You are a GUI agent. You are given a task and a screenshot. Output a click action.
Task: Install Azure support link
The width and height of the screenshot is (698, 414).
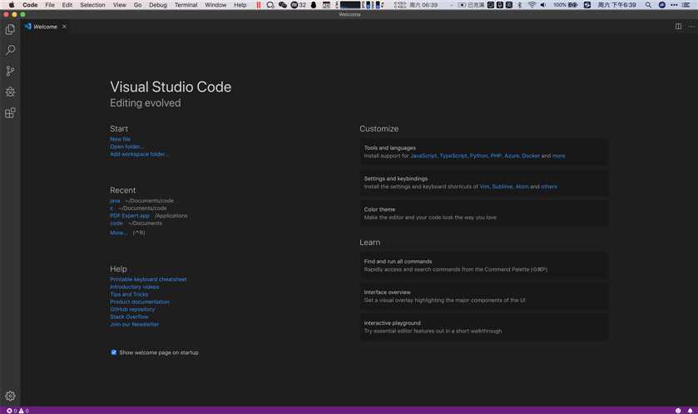512,156
